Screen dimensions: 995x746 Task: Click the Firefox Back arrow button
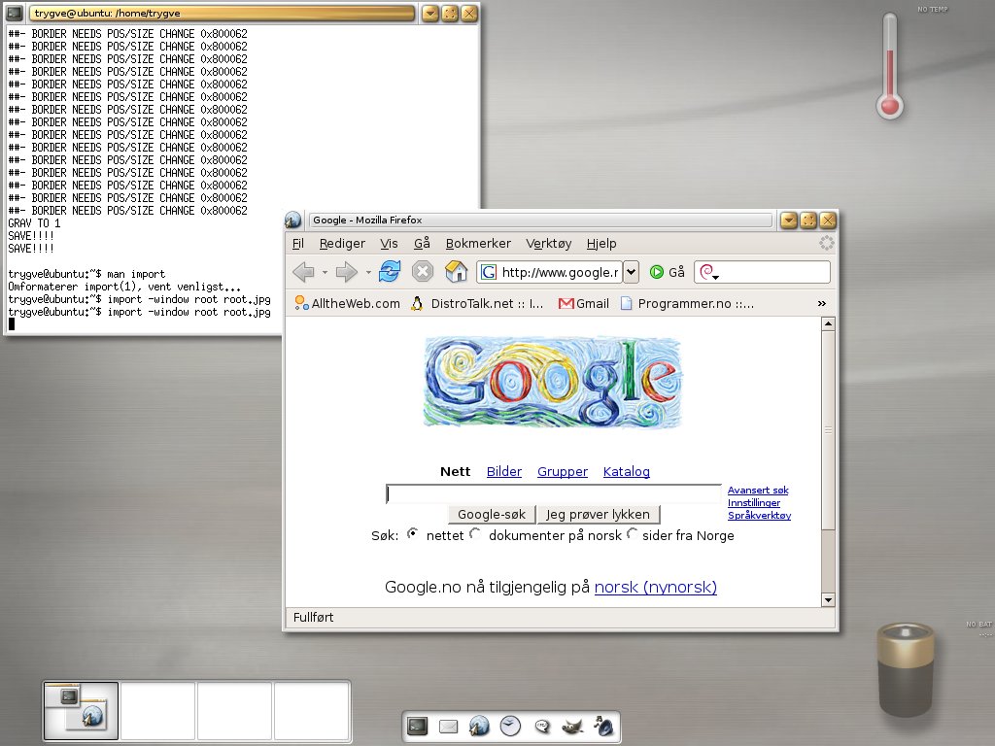(x=303, y=272)
